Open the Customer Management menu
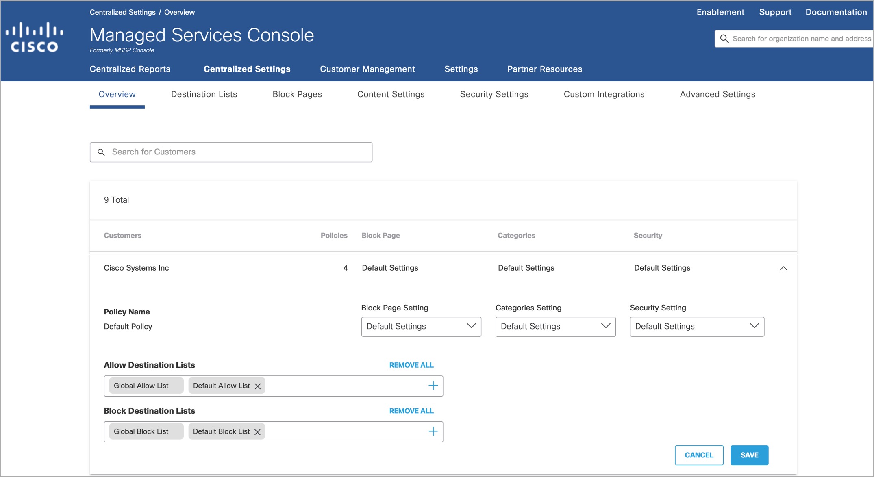Viewport: 874px width, 477px height. (367, 69)
